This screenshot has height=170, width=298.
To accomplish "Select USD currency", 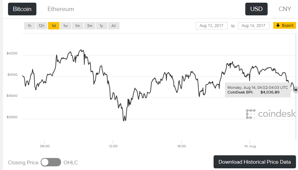I will coord(256,9).
